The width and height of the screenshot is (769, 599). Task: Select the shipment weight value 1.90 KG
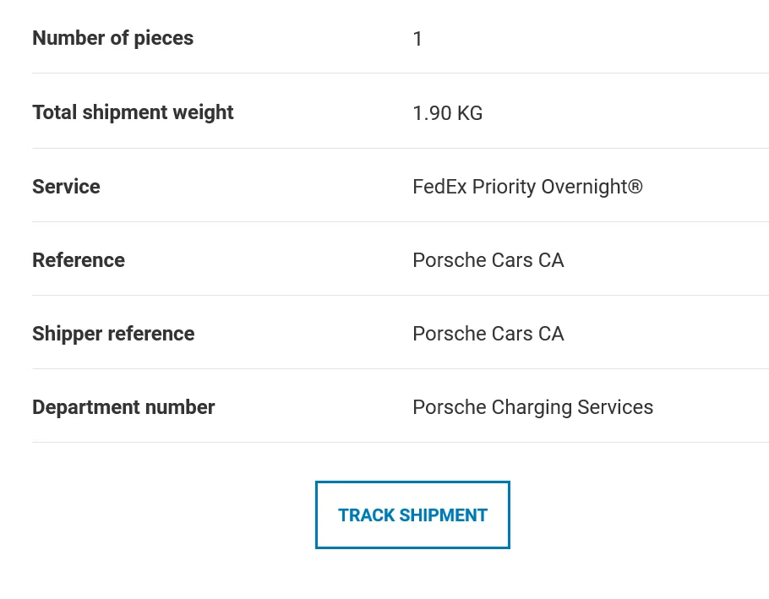click(x=447, y=112)
